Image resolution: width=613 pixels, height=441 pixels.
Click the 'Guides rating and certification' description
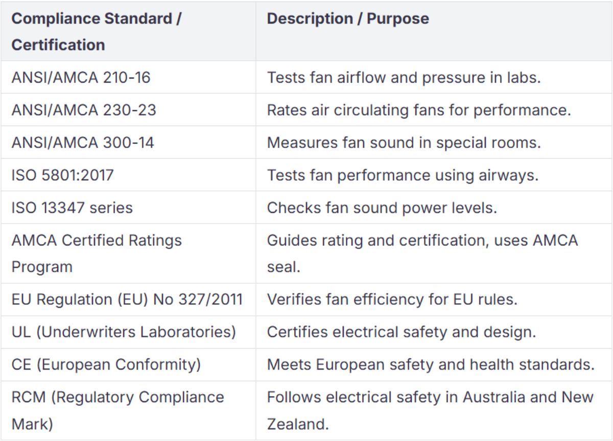coord(422,253)
